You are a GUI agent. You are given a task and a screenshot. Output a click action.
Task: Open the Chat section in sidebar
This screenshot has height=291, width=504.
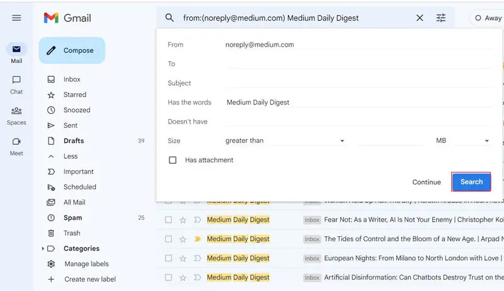coord(16,84)
